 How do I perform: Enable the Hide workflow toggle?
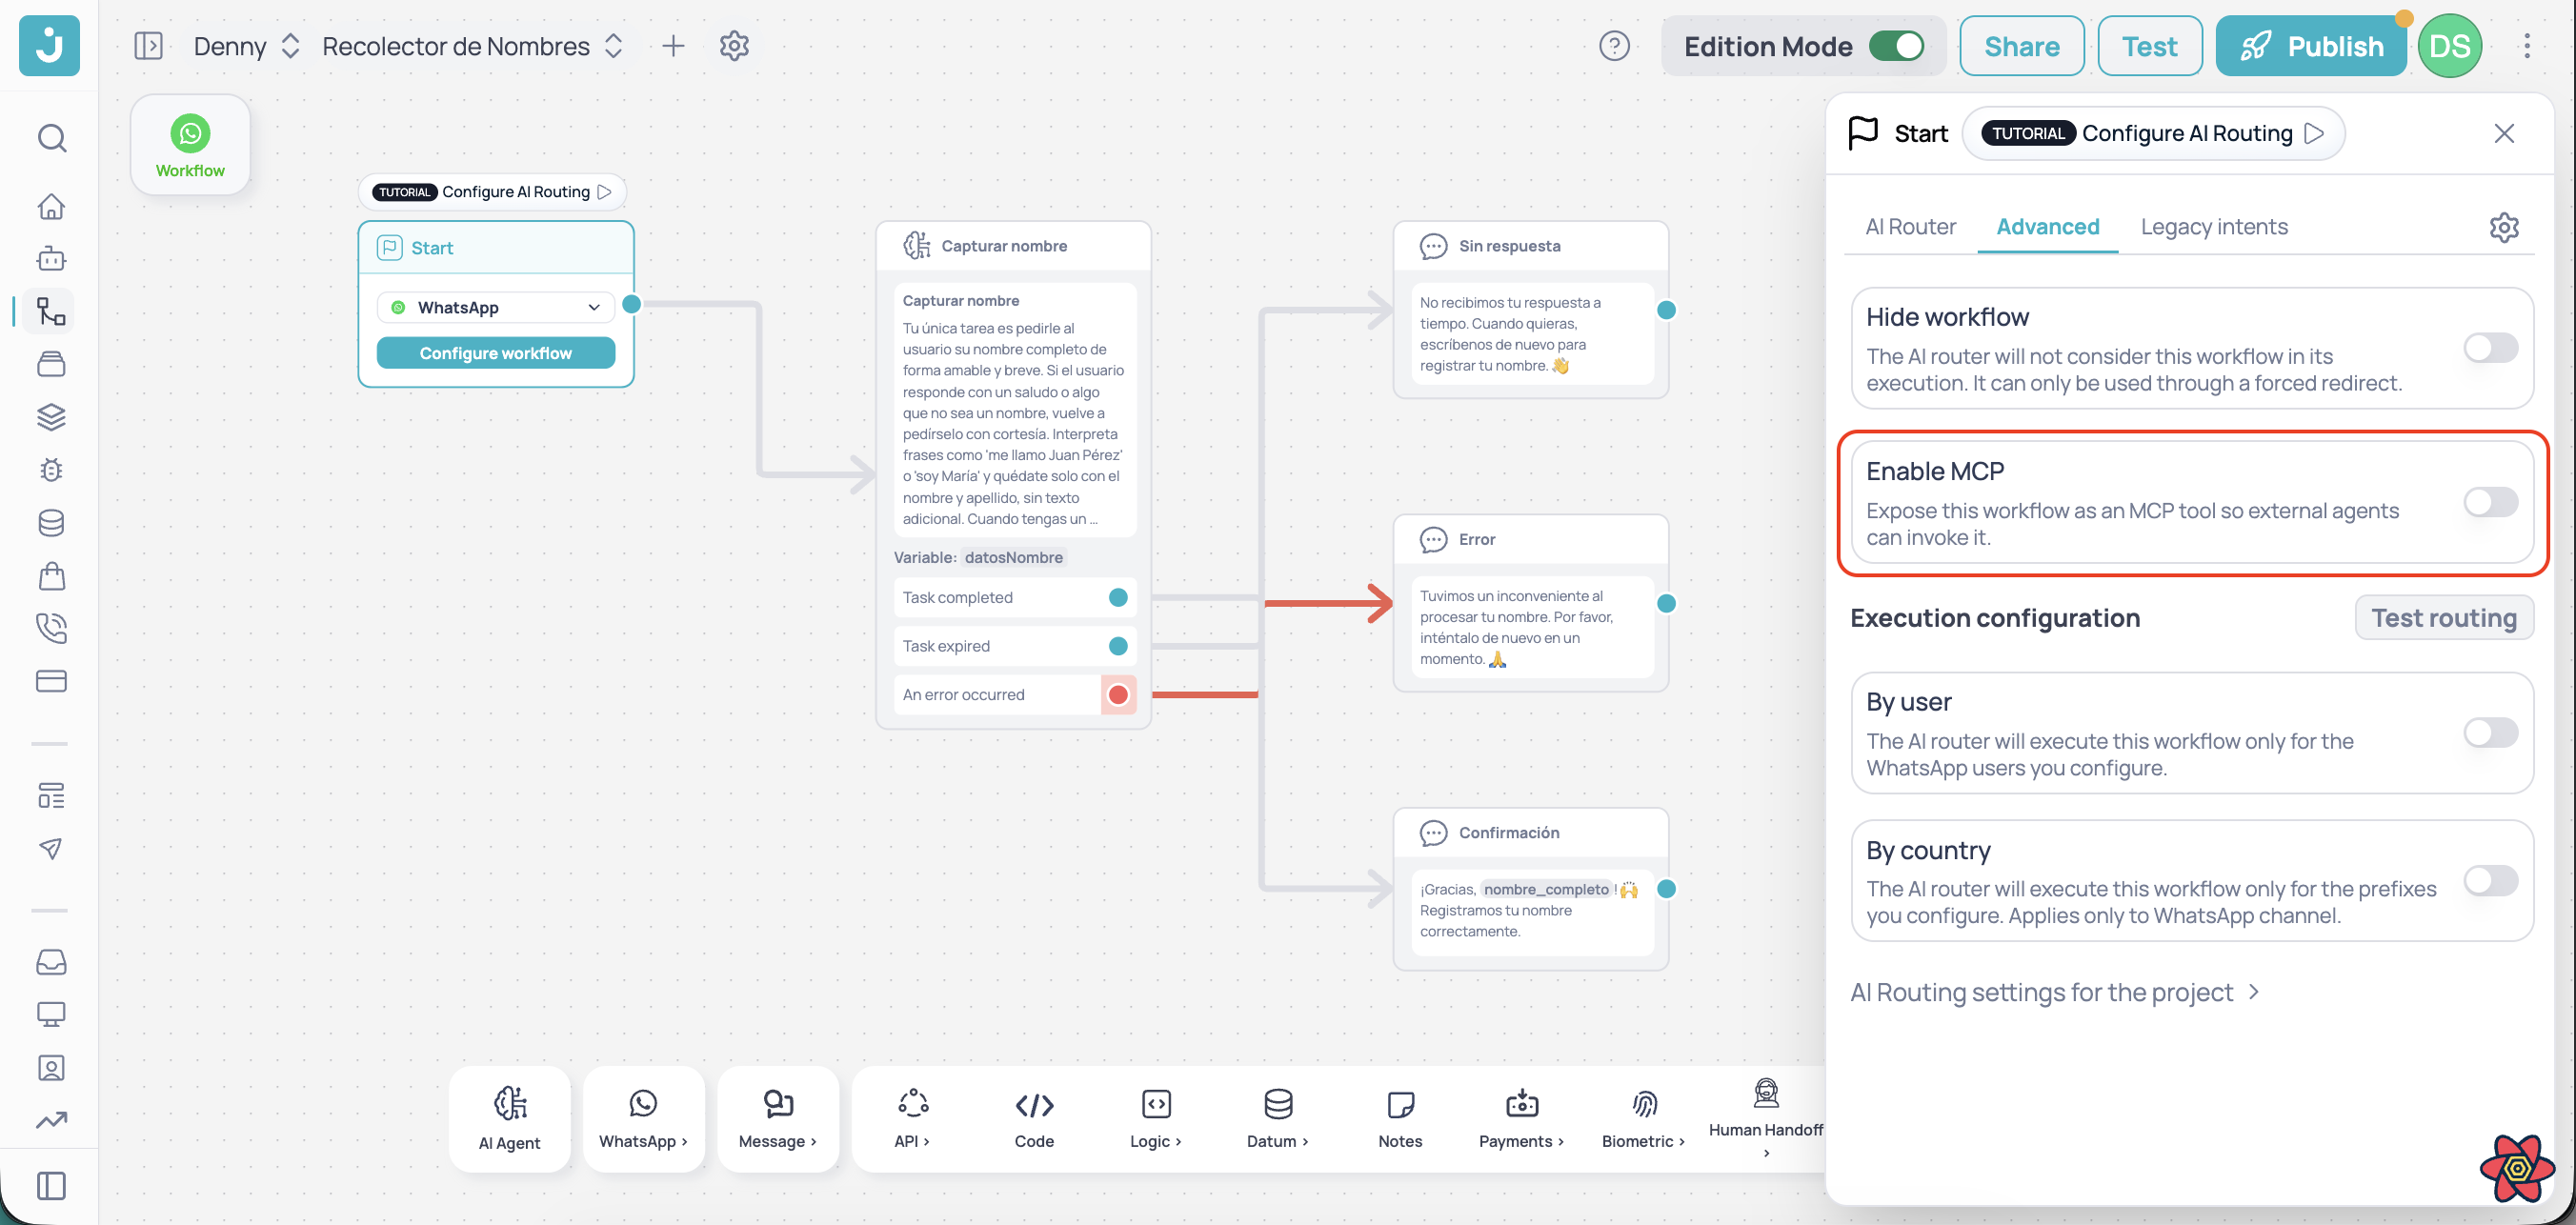click(2490, 348)
